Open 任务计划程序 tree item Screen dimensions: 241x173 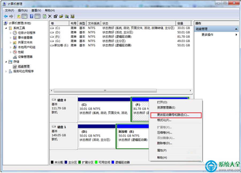click(26, 33)
